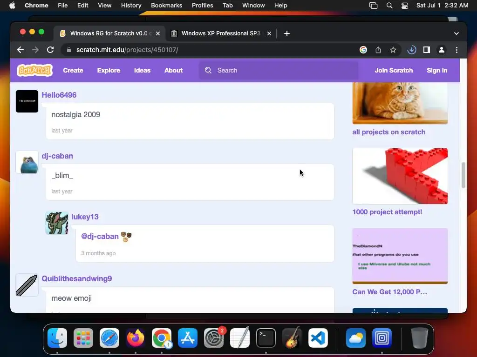Click the browser forward arrow
477x357 pixels.
[x=35, y=50]
